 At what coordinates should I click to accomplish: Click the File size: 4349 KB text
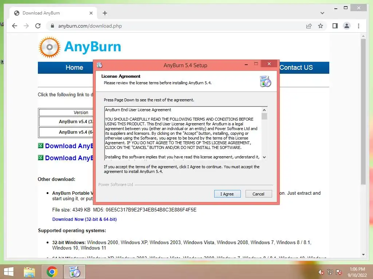tap(71, 210)
